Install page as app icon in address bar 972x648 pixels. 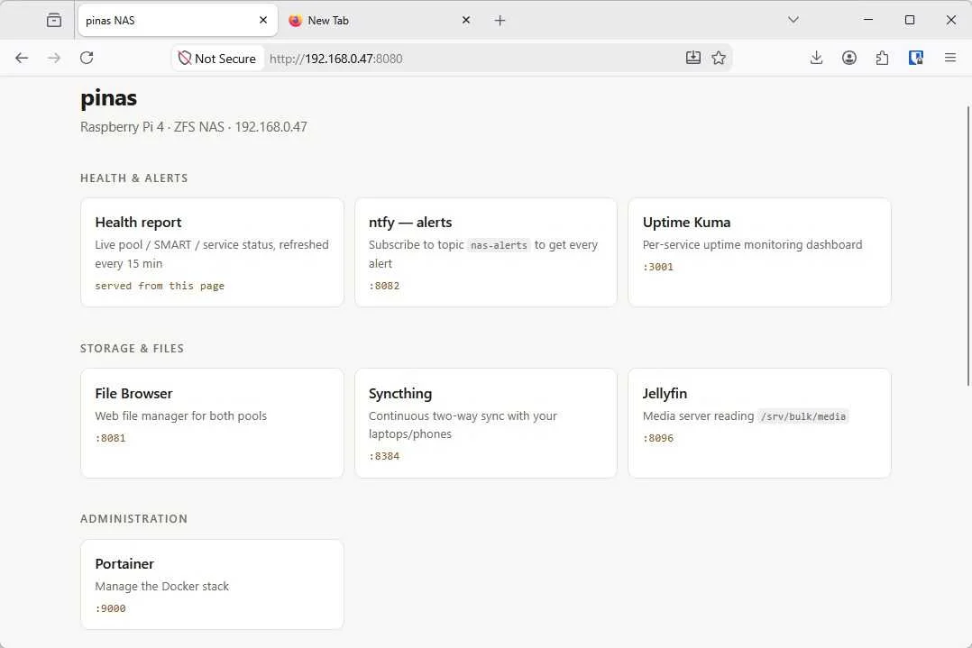click(x=693, y=58)
